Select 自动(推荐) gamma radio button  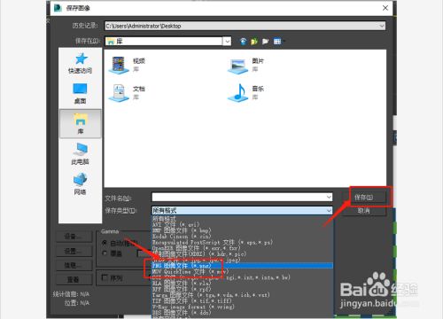105,243
